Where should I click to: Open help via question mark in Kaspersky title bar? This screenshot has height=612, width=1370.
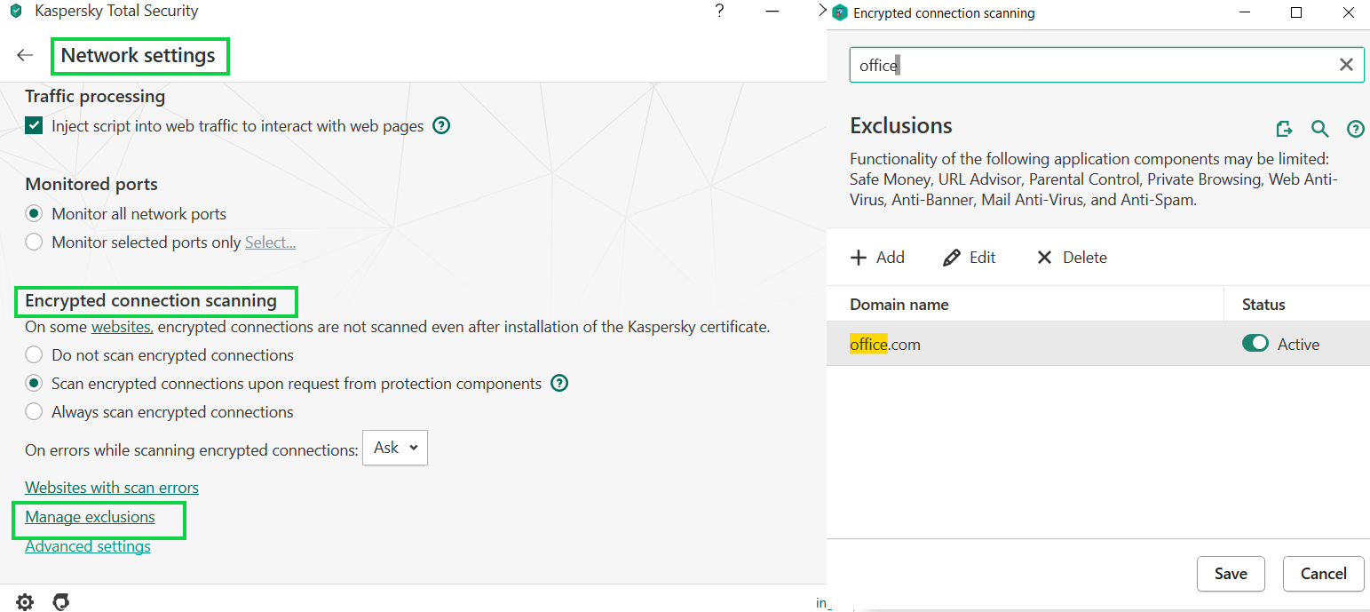pos(719,12)
